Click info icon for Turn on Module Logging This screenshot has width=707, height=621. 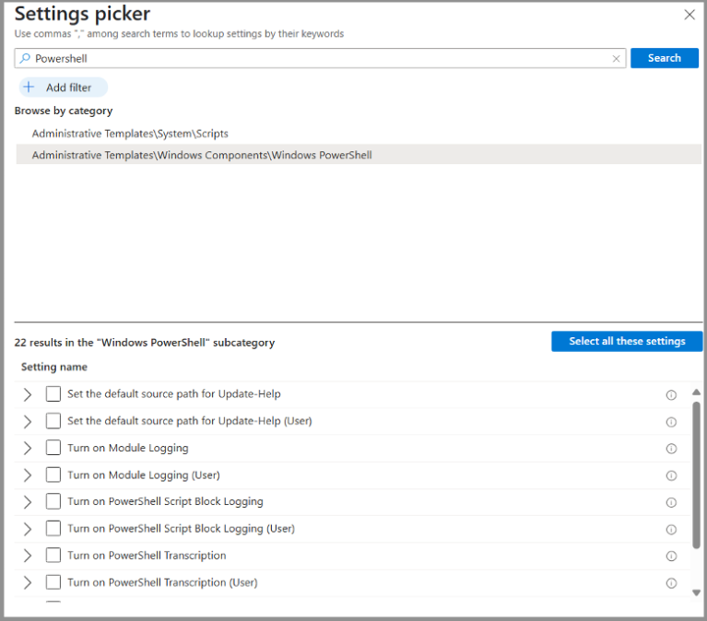pyautogui.click(x=671, y=449)
